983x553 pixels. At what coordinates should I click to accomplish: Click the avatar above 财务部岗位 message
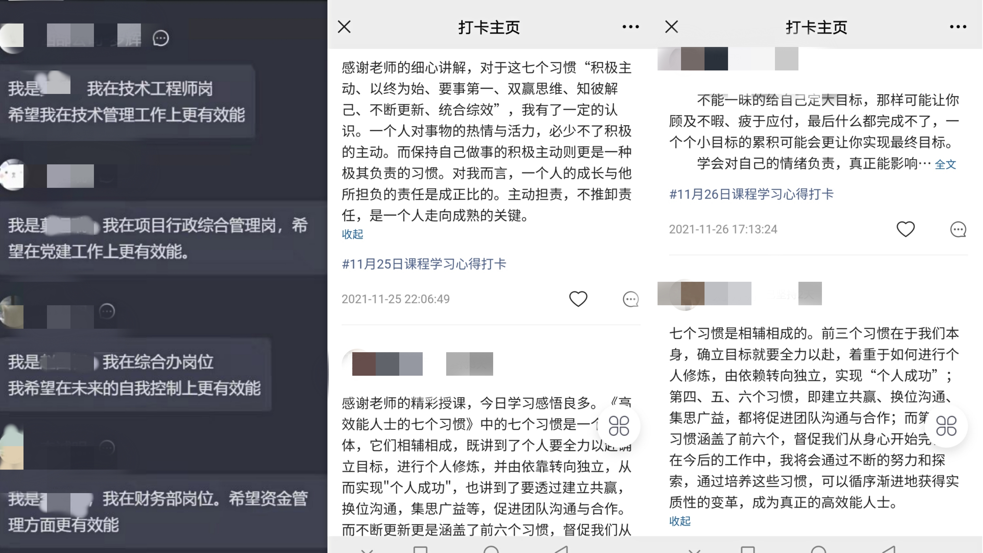[11, 447]
